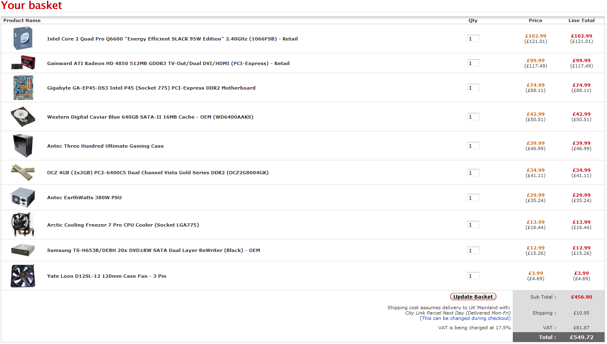Select the quantity field for Antec EarthWatts PSU
The height and width of the screenshot is (344, 607).
(x=473, y=198)
